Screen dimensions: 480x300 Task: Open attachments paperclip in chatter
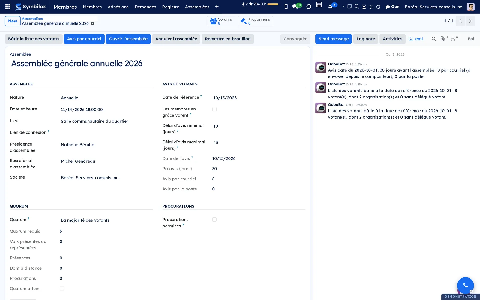[444, 38]
